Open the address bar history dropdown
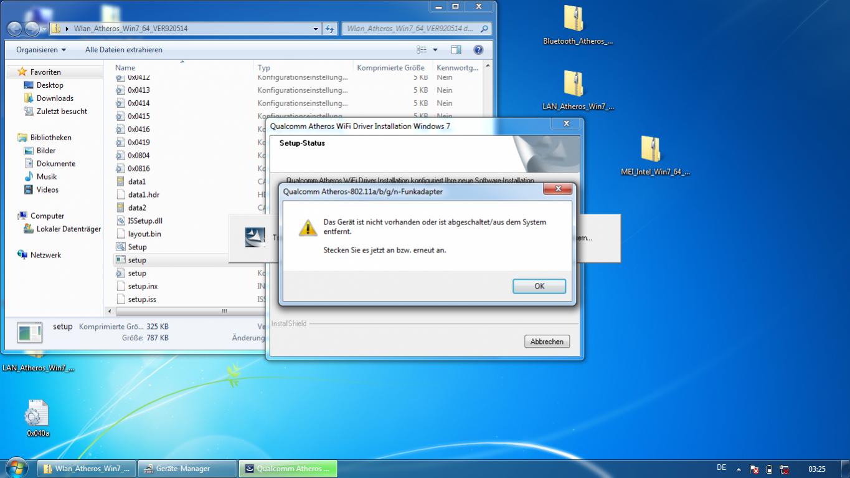Screen dimensions: 850x478 [x=316, y=29]
